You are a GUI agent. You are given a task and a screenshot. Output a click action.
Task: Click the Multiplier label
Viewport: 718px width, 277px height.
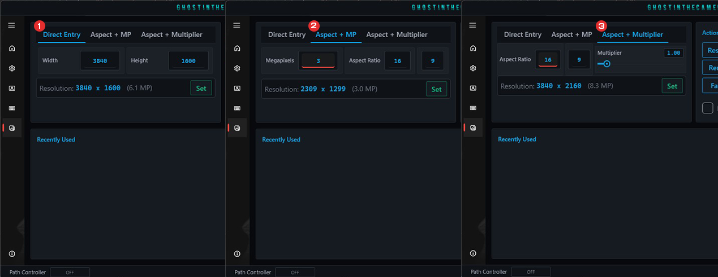click(x=609, y=52)
